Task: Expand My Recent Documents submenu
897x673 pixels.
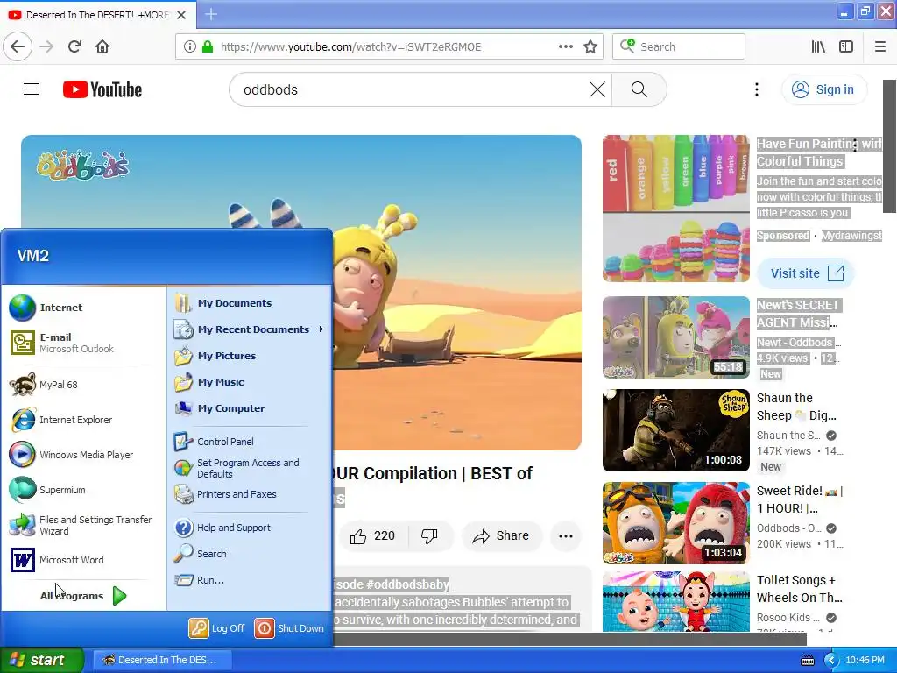Action: click(250, 329)
